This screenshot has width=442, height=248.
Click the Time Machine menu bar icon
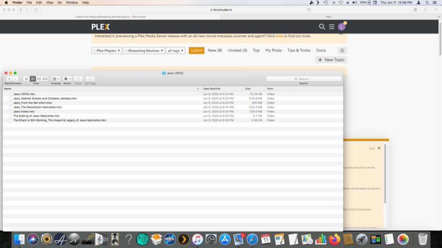[x=326, y=2]
